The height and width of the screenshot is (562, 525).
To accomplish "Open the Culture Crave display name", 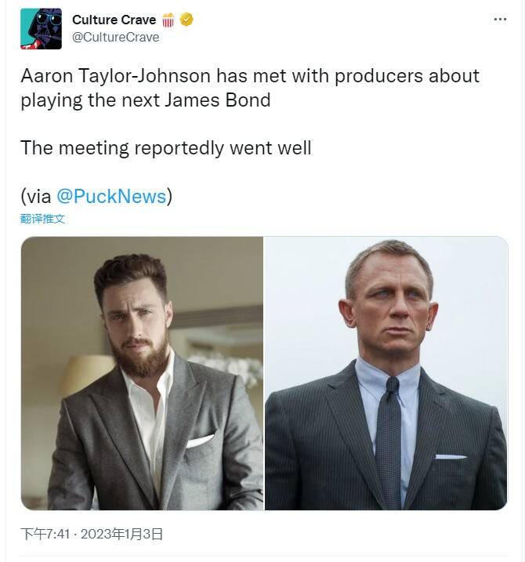I will [x=114, y=20].
